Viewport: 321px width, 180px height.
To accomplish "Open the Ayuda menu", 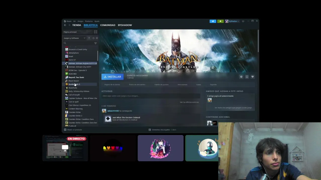I will click(x=97, y=21).
